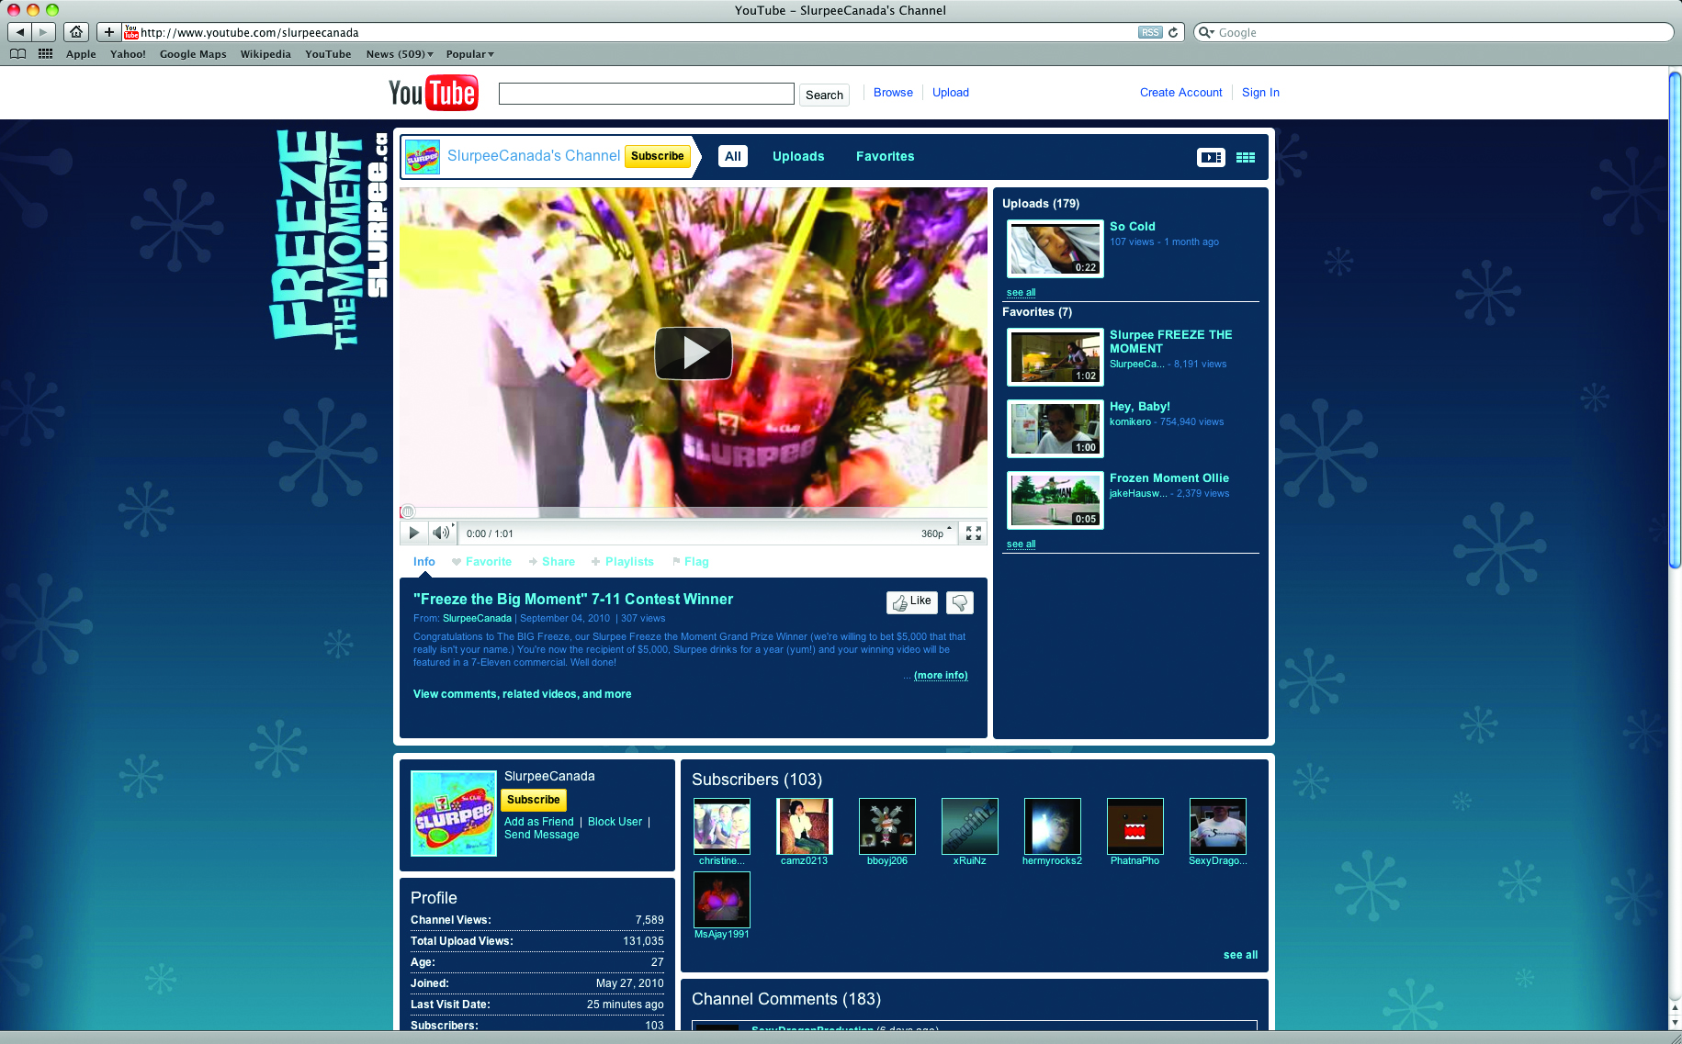Click see all under Favorites
The image size is (1682, 1044).
coord(1021,544)
